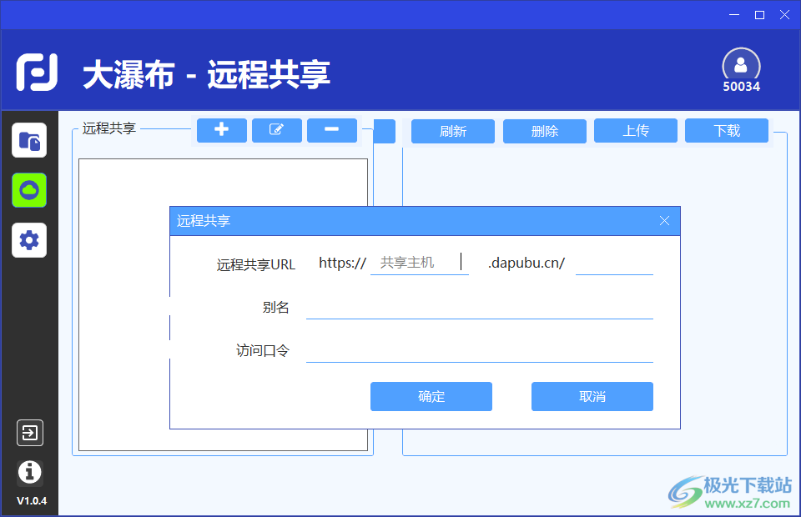
Task: Click the 刷新 refresh button
Action: point(452,131)
